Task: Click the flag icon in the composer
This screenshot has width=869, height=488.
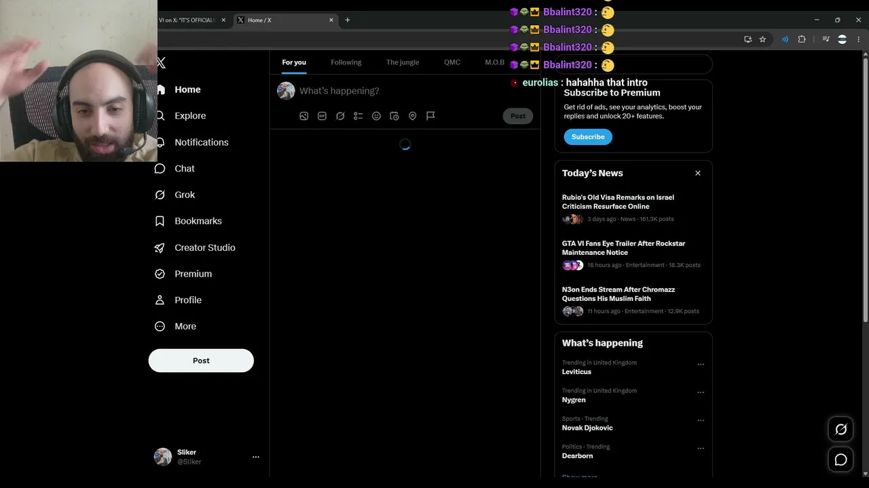Action: pyautogui.click(x=430, y=116)
